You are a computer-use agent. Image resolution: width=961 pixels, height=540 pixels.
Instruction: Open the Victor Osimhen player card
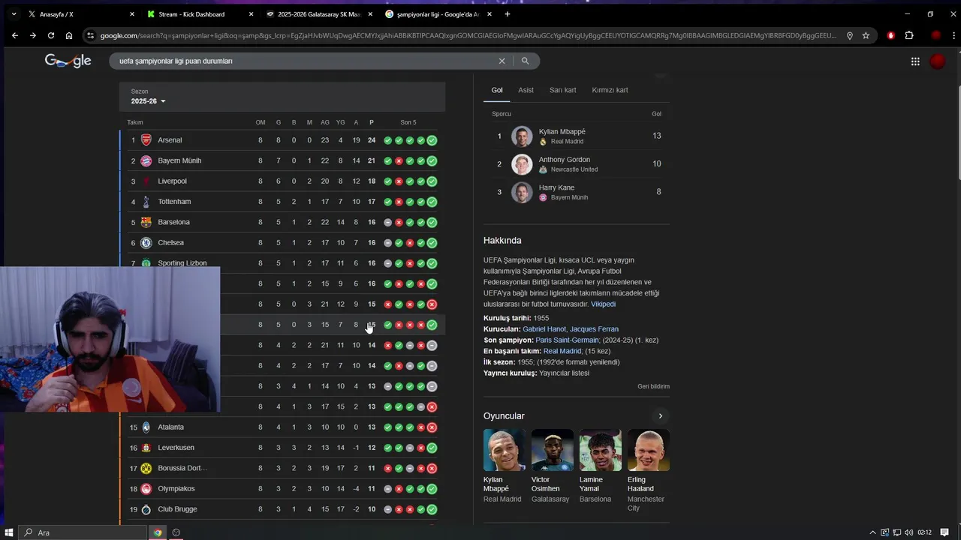(x=552, y=466)
